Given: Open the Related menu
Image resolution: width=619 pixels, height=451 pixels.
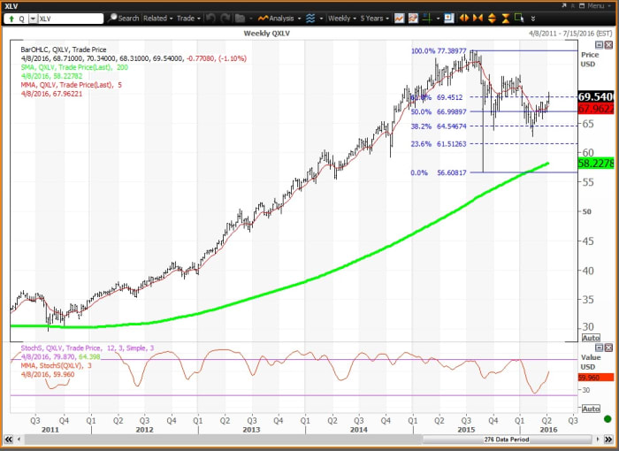Looking at the screenshot, I should pos(158,18).
